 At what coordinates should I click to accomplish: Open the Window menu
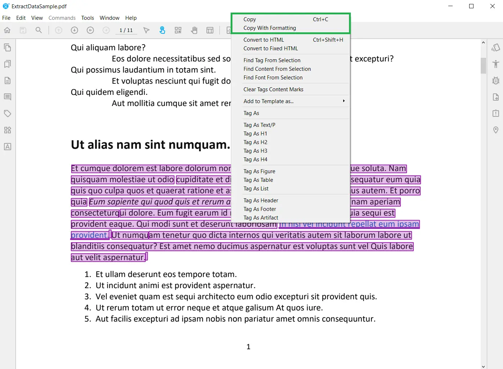(109, 18)
